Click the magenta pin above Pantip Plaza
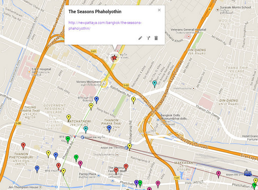The width and height of the screenshot is (258, 190). pos(80,164)
